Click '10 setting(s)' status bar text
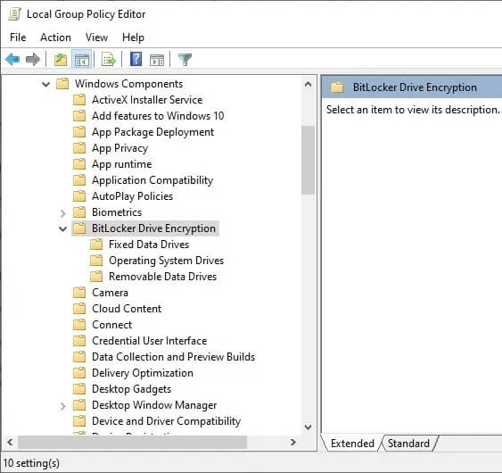The image size is (502, 473). pos(31,463)
